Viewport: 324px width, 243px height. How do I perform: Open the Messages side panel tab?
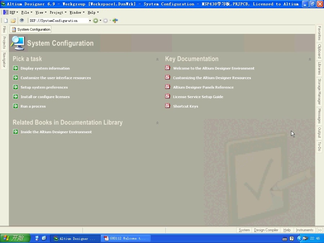(x=319, y=116)
